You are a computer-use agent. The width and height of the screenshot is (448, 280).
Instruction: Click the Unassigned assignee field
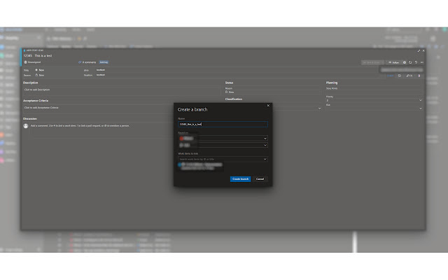pyautogui.click(x=33, y=62)
